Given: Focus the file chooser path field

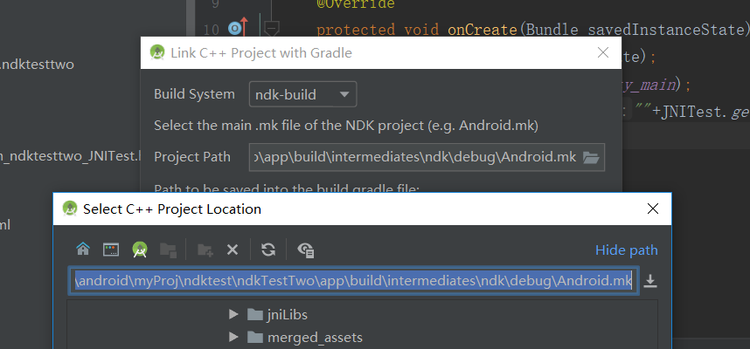Looking at the screenshot, I should pos(353,281).
